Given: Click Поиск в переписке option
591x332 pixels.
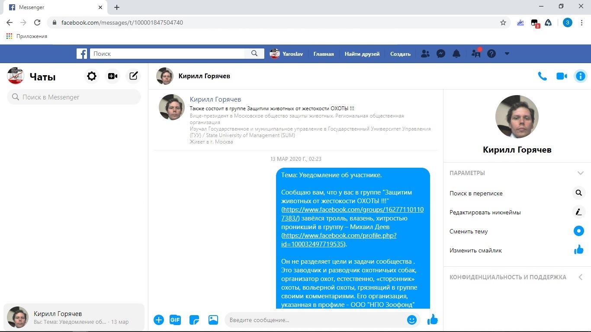Looking at the screenshot, I should pos(476,193).
